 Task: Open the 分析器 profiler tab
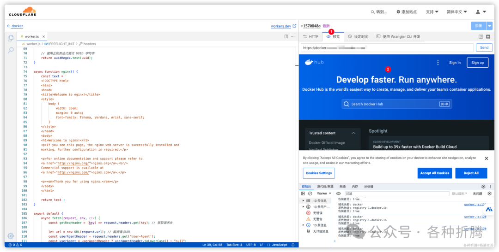pos(369,187)
